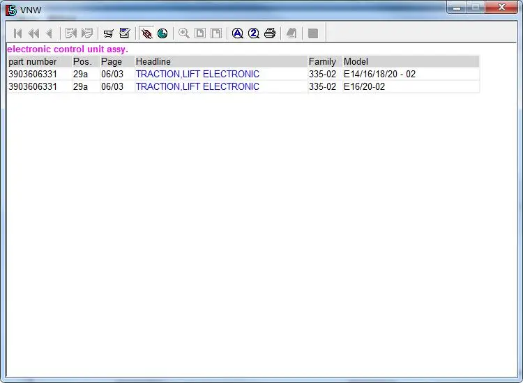Click the 'part number' column header

tap(40, 61)
